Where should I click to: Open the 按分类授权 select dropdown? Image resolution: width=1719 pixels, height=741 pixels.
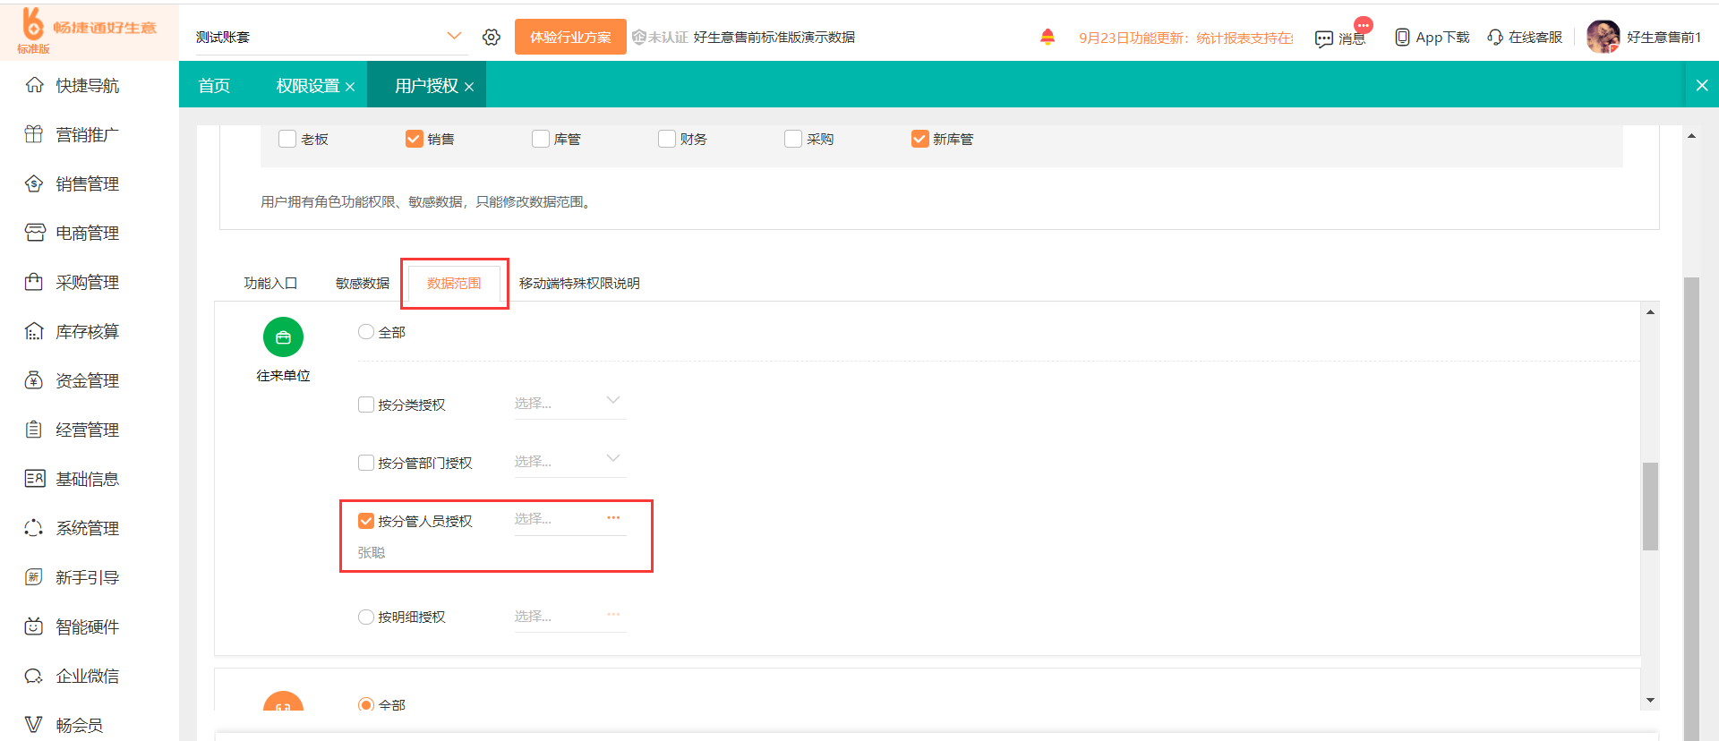(569, 403)
